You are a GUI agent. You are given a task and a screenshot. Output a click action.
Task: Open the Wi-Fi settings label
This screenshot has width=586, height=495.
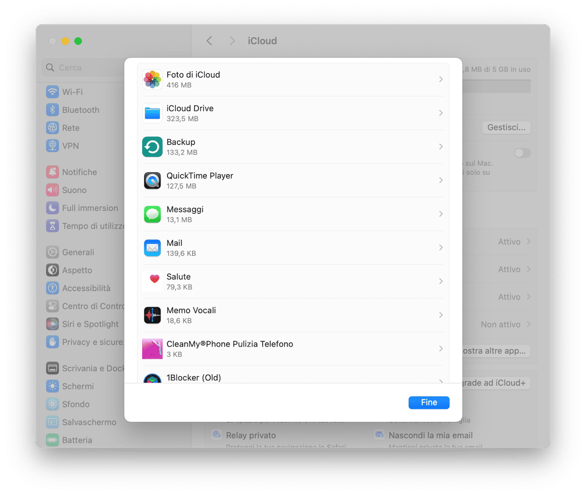72,92
